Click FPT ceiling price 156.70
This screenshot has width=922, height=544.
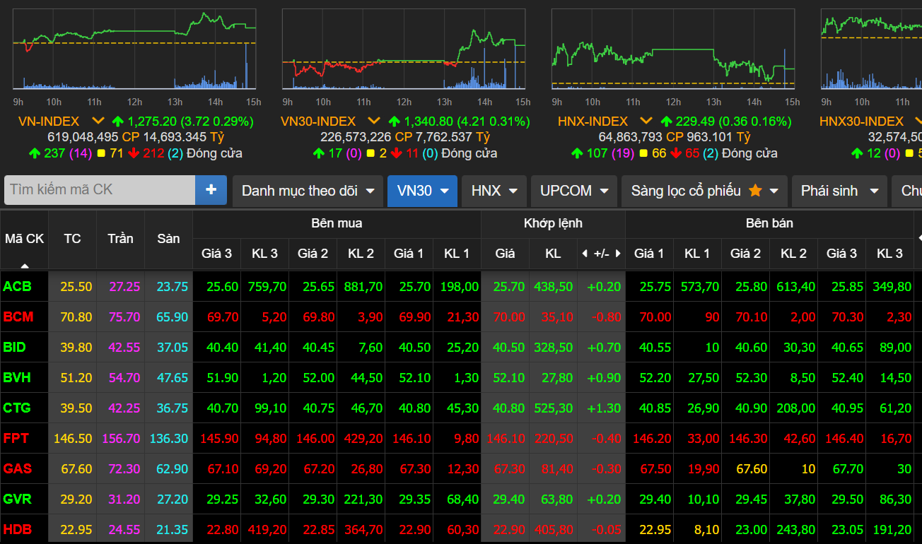click(x=121, y=438)
